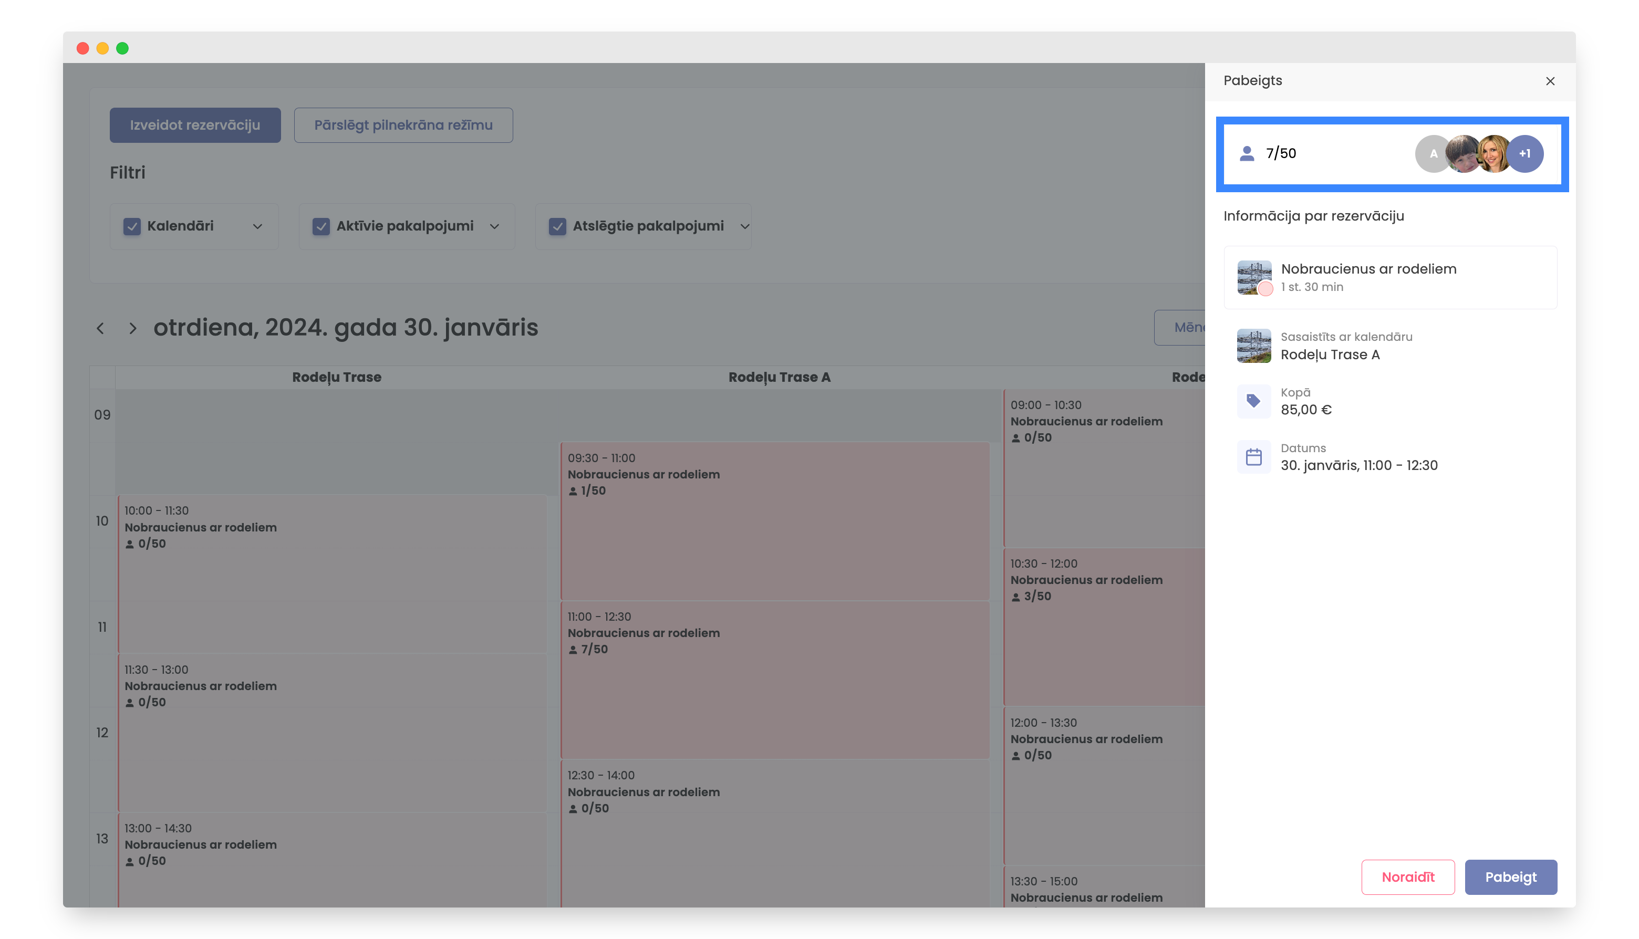
Task: Toggle the Aktīvie pakalpojumi checkbox
Action: (321, 226)
